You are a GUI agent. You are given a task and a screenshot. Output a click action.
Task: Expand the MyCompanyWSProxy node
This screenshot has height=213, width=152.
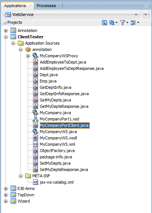(28, 56)
